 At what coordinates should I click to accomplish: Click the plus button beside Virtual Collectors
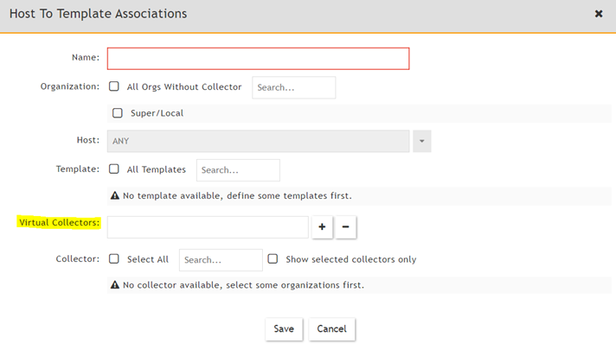322,226
